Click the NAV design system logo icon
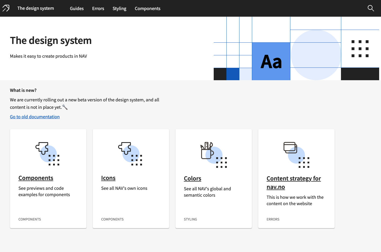 tap(6, 8)
